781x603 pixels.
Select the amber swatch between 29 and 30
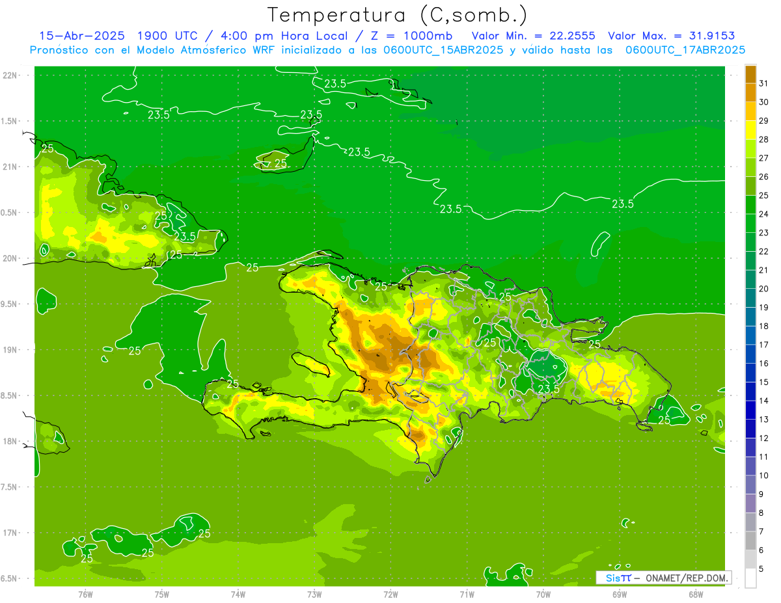(750, 112)
